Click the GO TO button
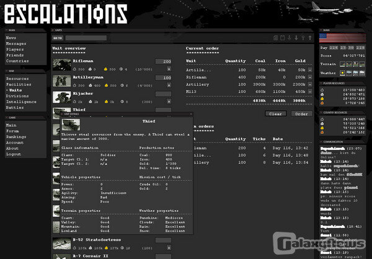372x259 pixels. coord(58,38)
